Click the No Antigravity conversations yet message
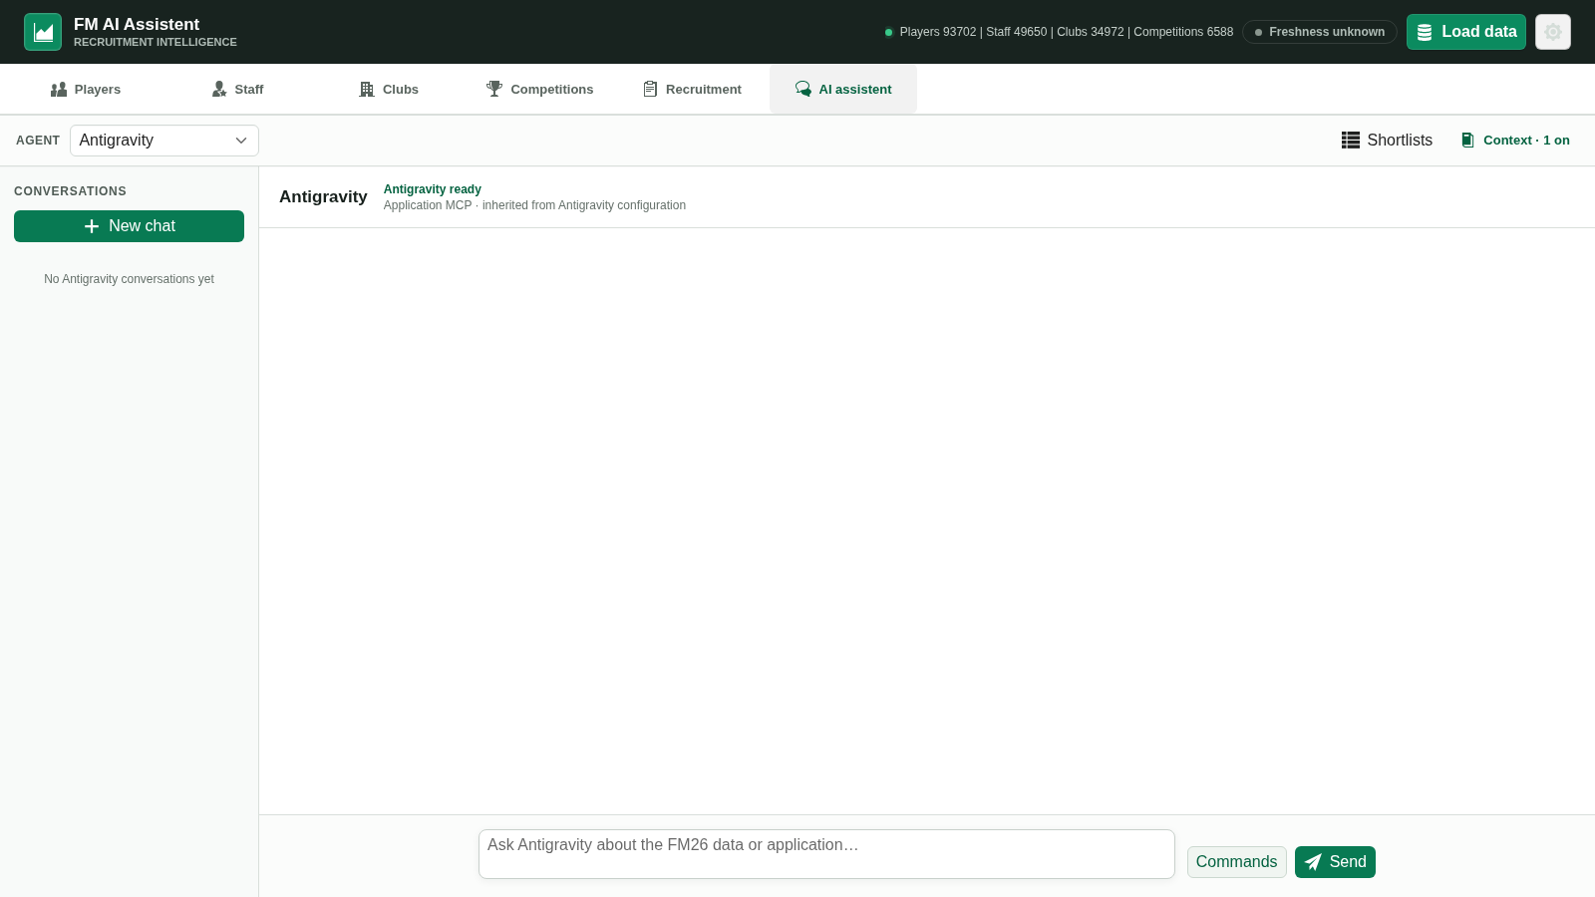Viewport: 1595px width, 897px height. tap(129, 279)
